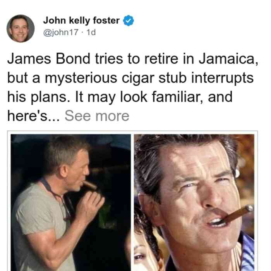Tap the cigar in the right photo

237,214
